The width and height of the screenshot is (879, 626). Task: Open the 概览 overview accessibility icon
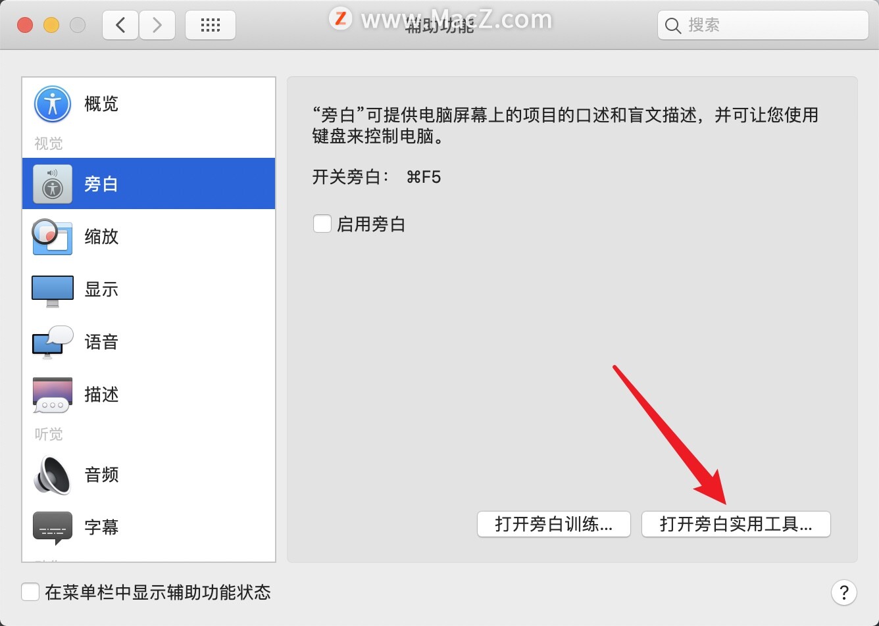click(53, 104)
